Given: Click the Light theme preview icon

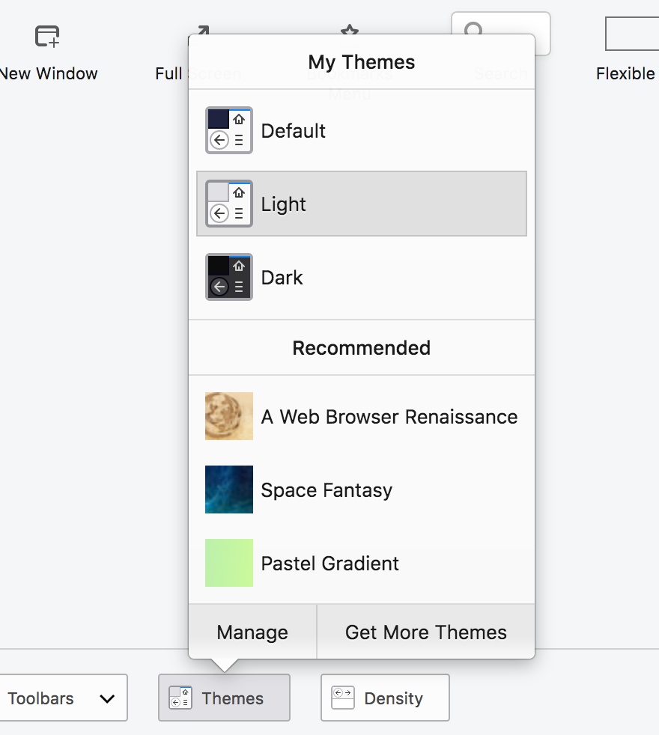Looking at the screenshot, I should click(229, 204).
